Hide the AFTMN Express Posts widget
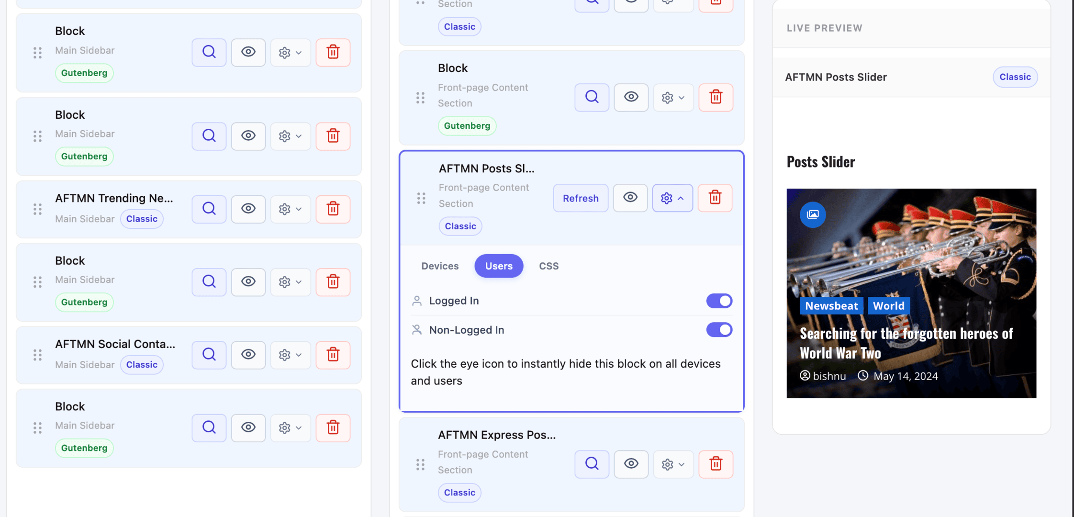This screenshot has height=517, width=1074. 631,464
